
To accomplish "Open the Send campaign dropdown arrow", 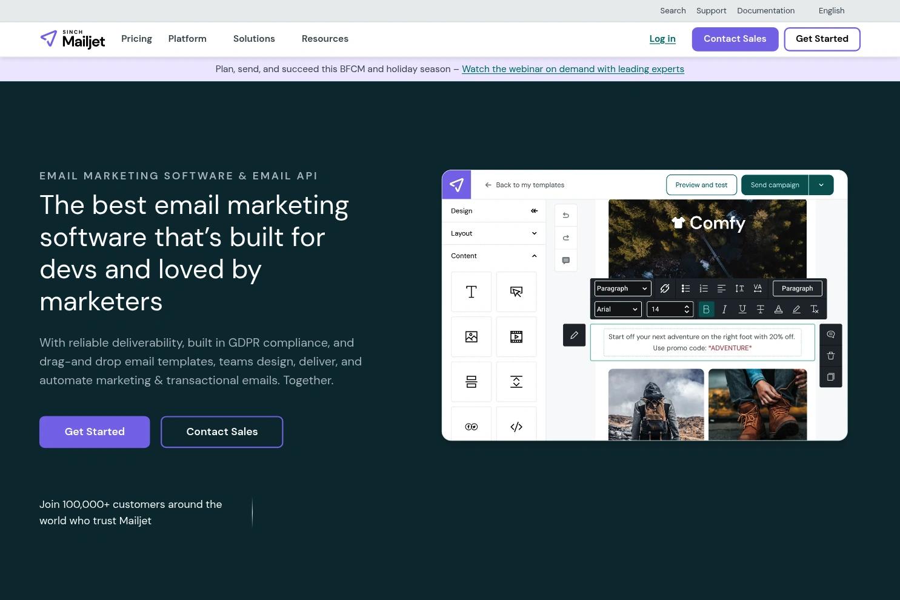I will click(x=821, y=184).
